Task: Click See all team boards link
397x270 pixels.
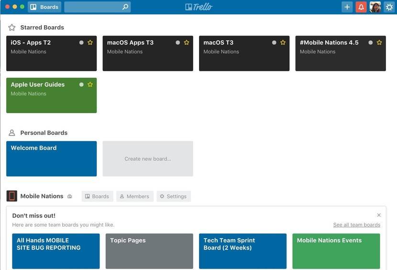Action: click(x=356, y=225)
